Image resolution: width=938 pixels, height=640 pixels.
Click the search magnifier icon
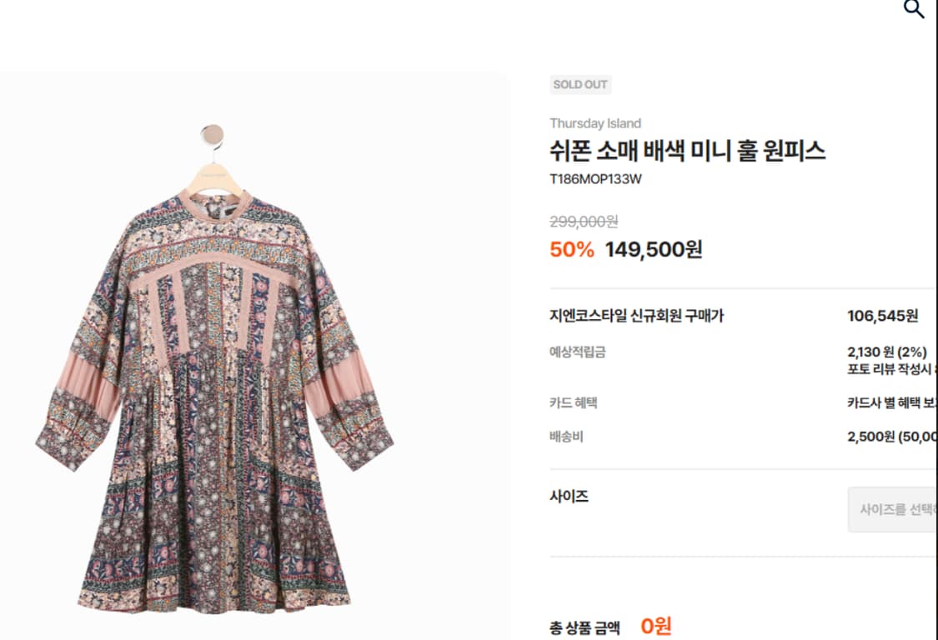912,8
